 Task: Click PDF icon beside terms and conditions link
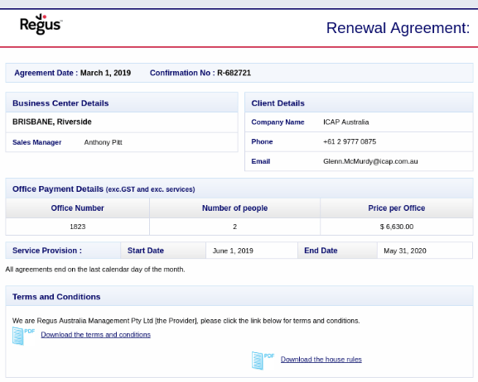(x=23, y=336)
